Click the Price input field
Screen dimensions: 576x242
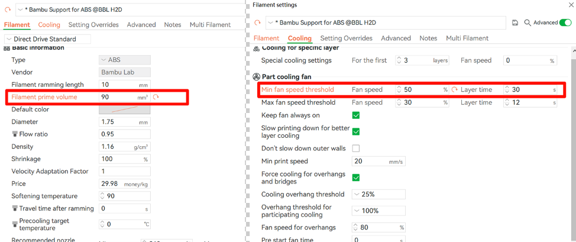coord(125,183)
